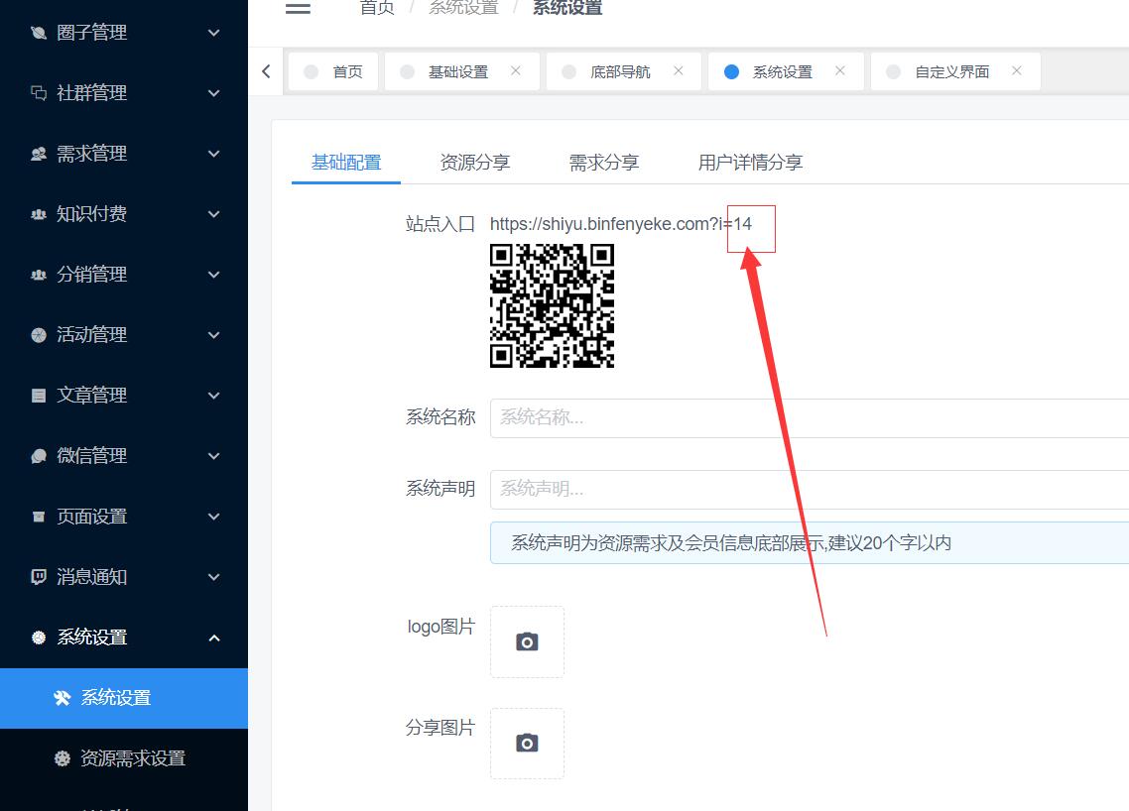1129x811 pixels.
Task: Open the 用户详情分享 settings tab
Action: coord(750,163)
